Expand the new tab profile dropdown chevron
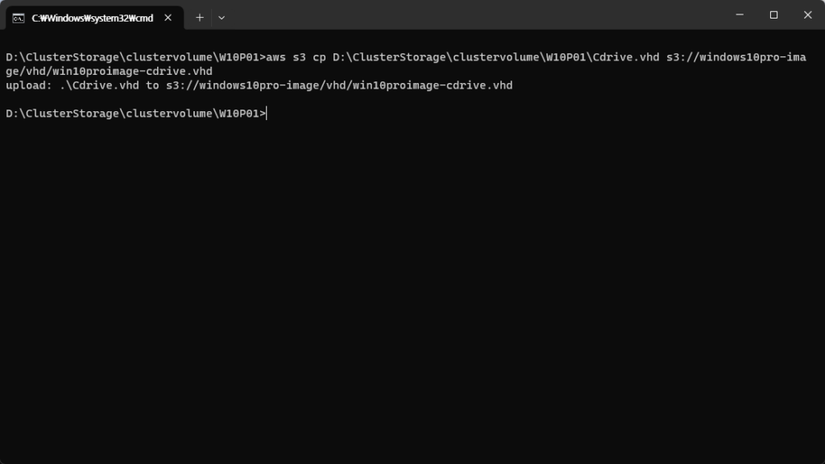 pos(222,18)
